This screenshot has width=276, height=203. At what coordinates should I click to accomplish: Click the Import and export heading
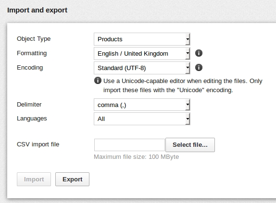tap(37, 10)
